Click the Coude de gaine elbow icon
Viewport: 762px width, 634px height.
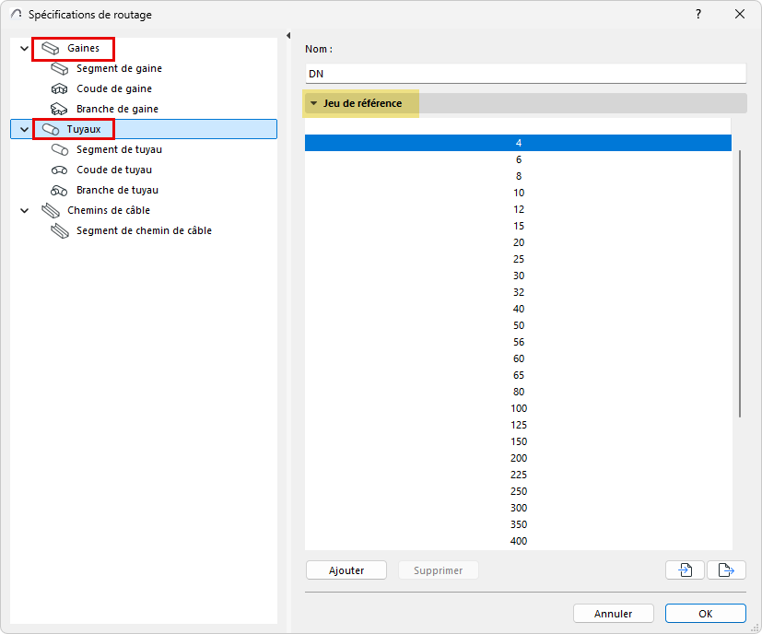point(59,89)
